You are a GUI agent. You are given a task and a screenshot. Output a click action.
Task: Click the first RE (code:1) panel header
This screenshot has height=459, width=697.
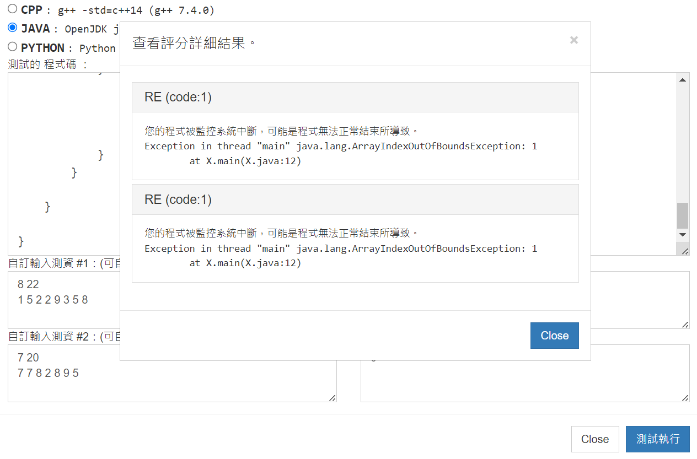click(355, 98)
